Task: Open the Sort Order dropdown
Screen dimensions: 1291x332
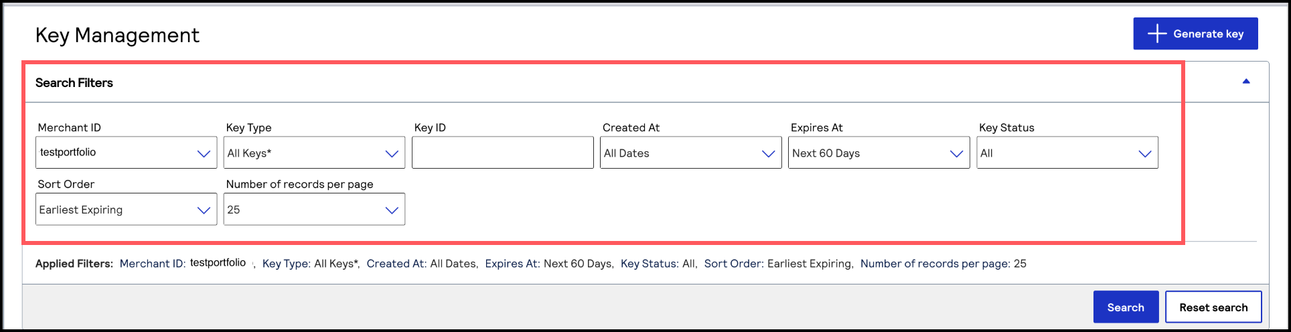Action: point(126,209)
